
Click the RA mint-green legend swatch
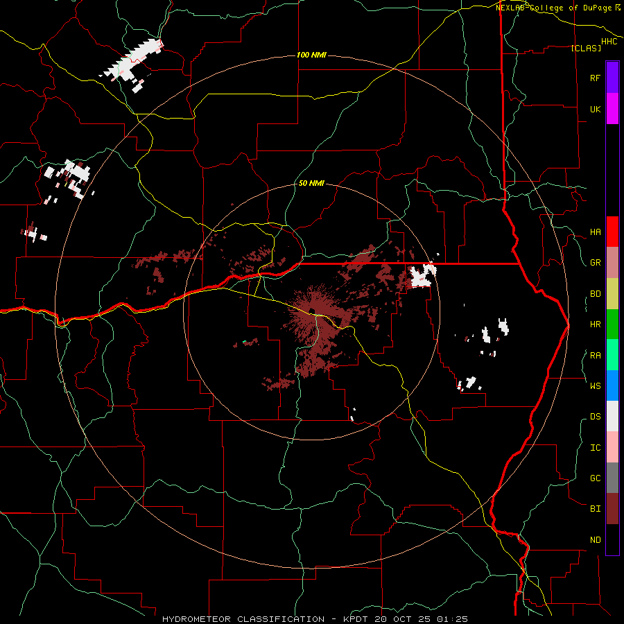coord(612,355)
